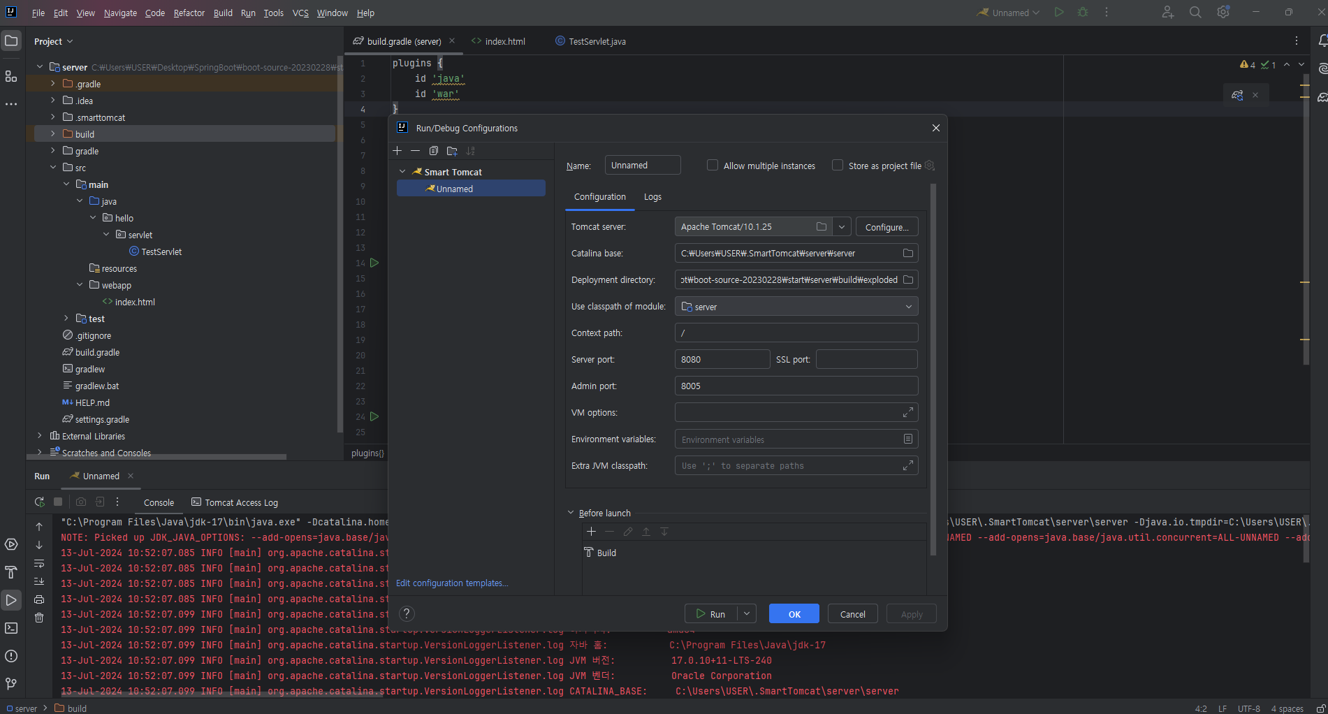Open Build hammer tool window
This screenshot has height=714, width=1328.
pos(11,572)
